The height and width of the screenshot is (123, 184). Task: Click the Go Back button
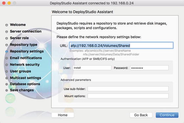tap(141, 115)
